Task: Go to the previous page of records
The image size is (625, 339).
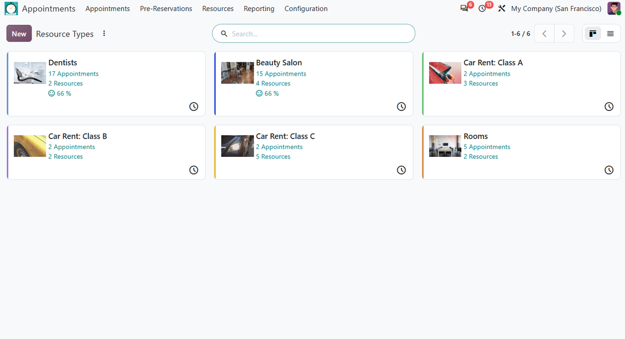Action: 544,34
